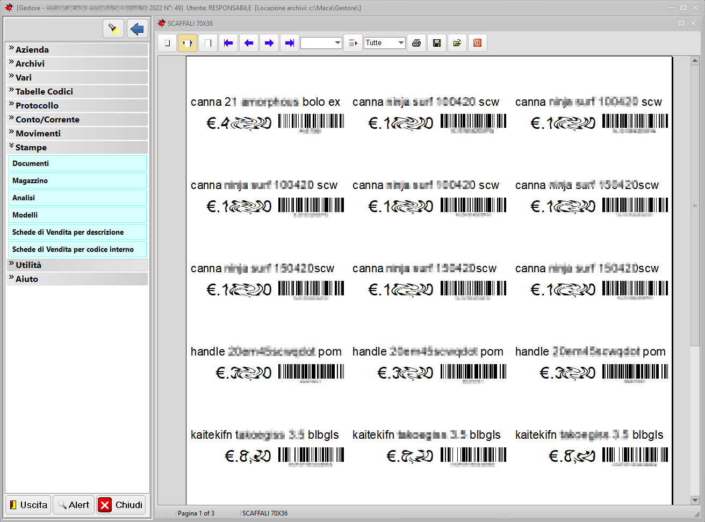This screenshot has width=705, height=522.
Task: Toggle fit-to-page-width view mode
Action: coord(188,43)
